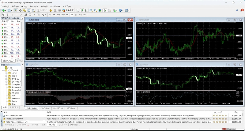Open the ツール (T) menu

(44, 6)
